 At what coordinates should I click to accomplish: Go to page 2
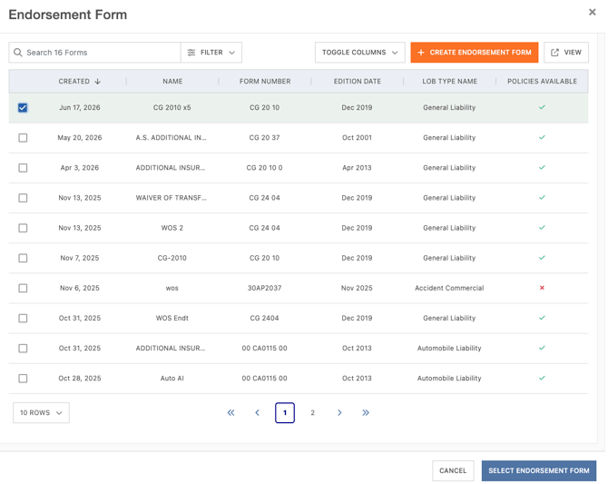(312, 412)
